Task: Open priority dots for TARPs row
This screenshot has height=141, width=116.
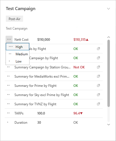Action: (x=8, y=113)
